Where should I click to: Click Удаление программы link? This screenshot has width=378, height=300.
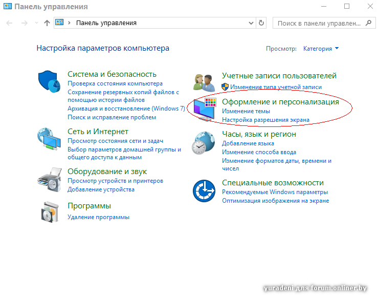click(98, 217)
